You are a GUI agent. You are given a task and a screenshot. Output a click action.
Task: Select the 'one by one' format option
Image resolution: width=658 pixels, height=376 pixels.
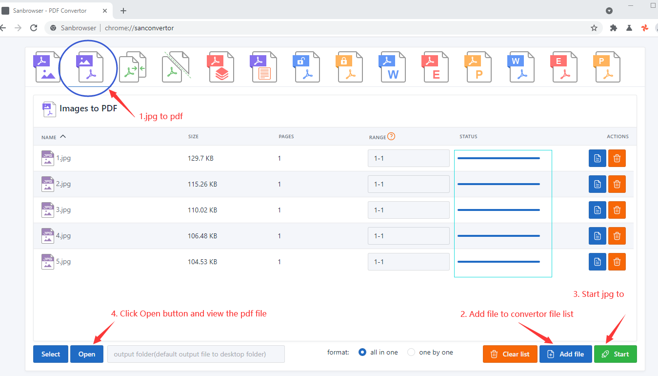(411, 352)
